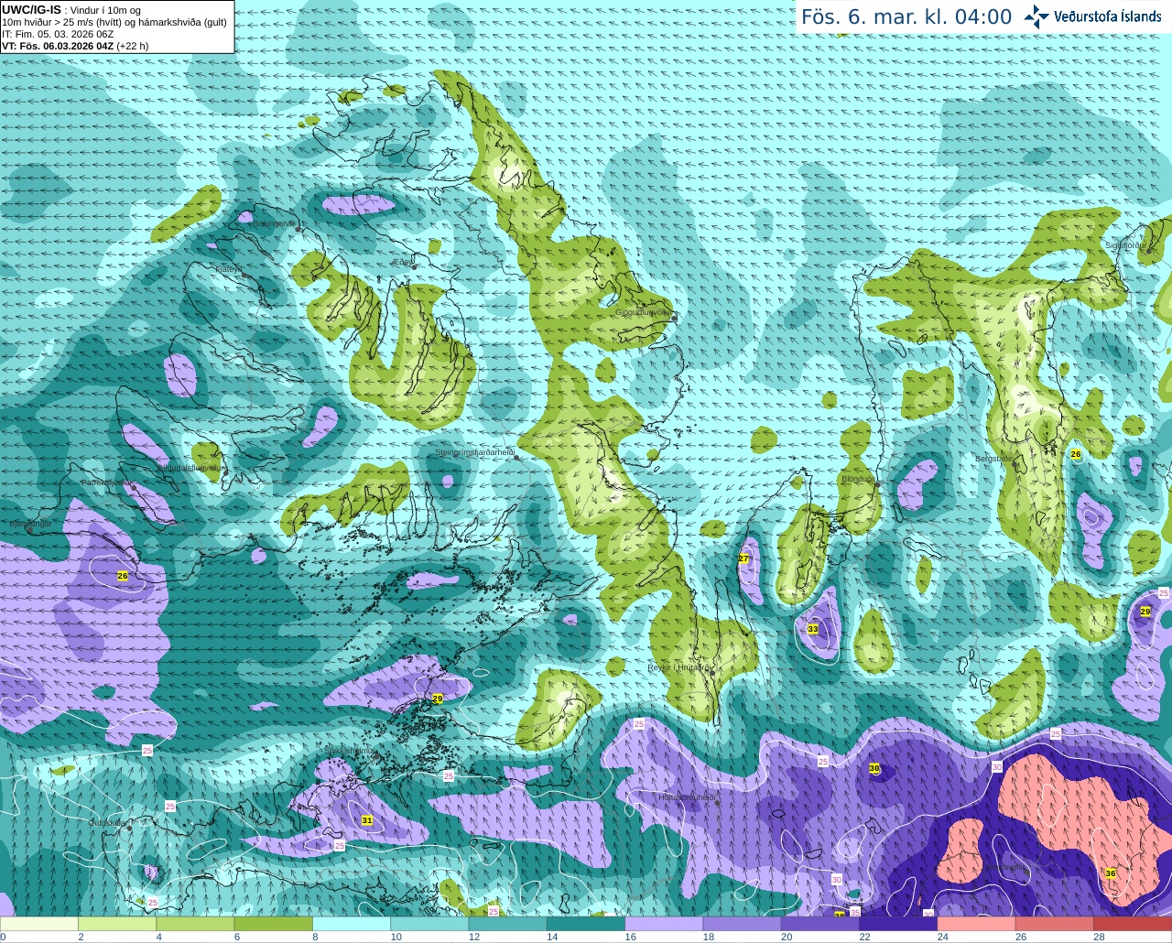Select the 22–24 m/s dark indigo legend swatch

coord(899,924)
